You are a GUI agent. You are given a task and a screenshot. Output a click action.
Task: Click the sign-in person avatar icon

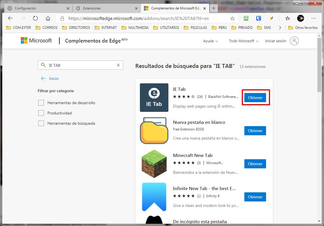tap(294, 41)
